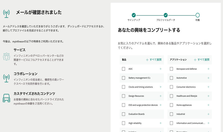223x132 pixels.
Task: Expand the Automotive plus icon
Action: pyautogui.click(x=208, y=78)
